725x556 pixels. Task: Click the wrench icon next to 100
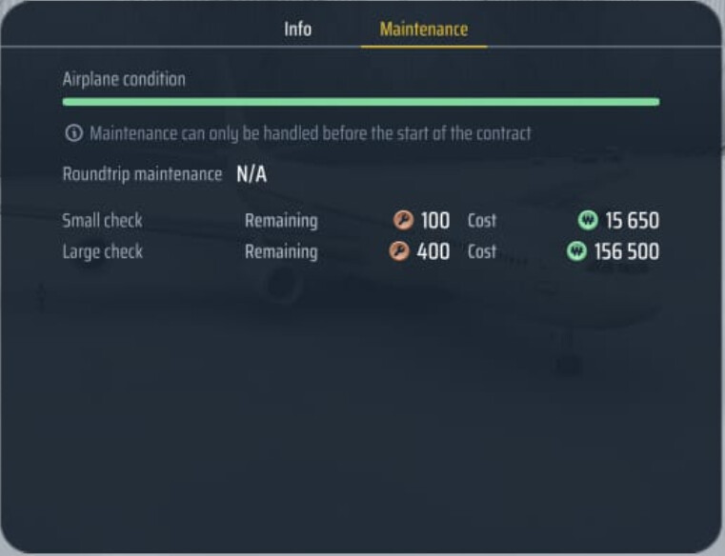pos(403,220)
